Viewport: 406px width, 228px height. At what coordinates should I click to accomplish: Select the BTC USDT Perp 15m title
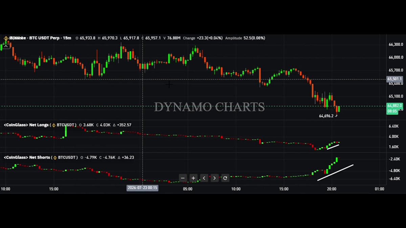click(x=41, y=38)
